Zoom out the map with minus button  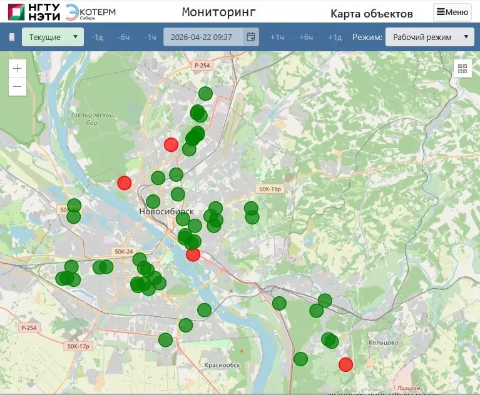(x=18, y=86)
